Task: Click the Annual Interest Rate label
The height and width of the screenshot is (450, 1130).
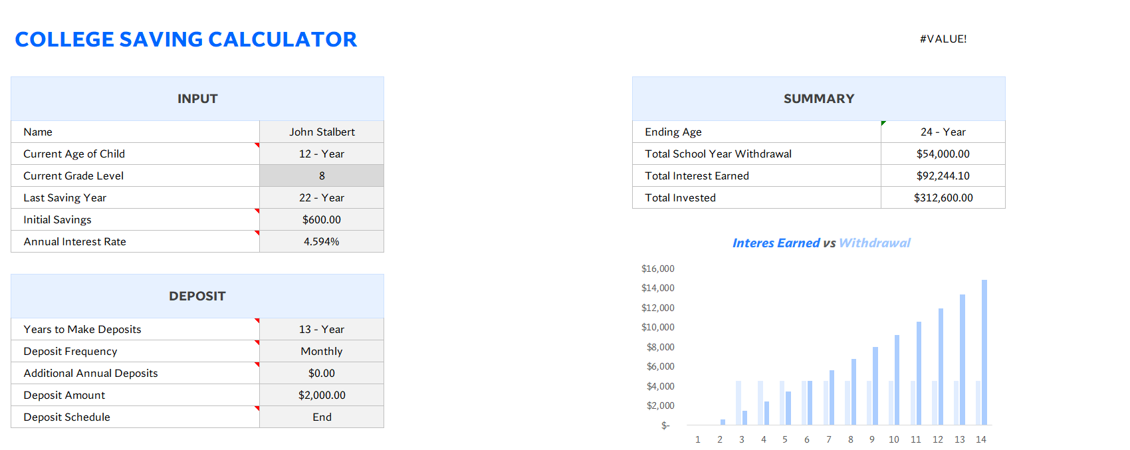Action: tap(75, 241)
